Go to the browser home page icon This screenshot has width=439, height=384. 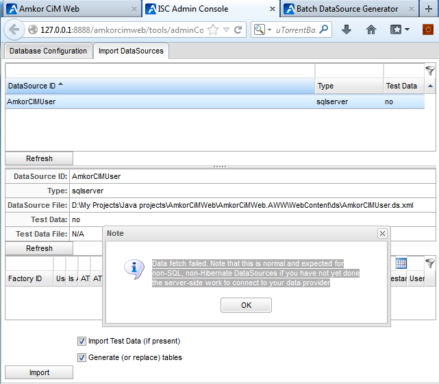click(371, 29)
